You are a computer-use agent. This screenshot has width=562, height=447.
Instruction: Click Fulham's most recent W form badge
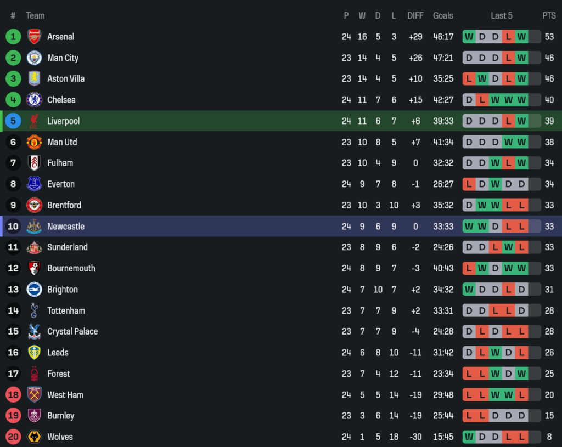pyautogui.click(x=521, y=163)
